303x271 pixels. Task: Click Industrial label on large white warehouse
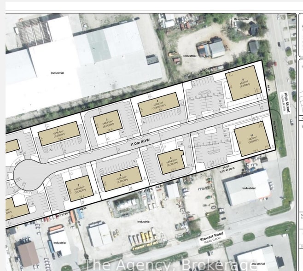[x=58, y=73]
